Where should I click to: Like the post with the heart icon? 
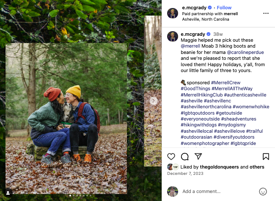[x=171, y=157]
